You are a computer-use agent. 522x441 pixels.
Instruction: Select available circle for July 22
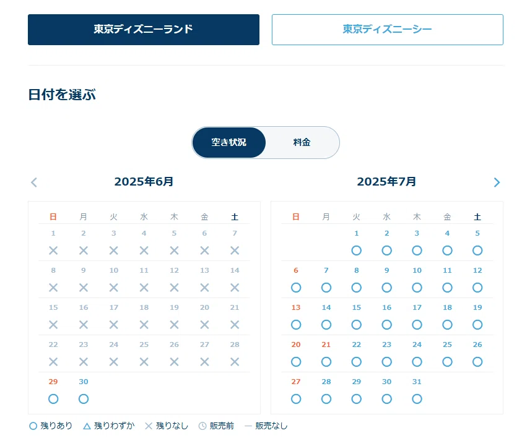click(357, 362)
